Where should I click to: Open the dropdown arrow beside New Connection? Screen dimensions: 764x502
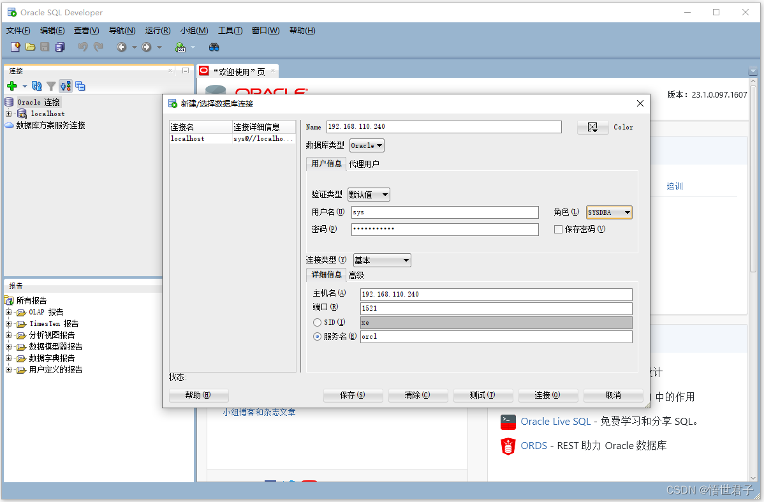pos(24,86)
